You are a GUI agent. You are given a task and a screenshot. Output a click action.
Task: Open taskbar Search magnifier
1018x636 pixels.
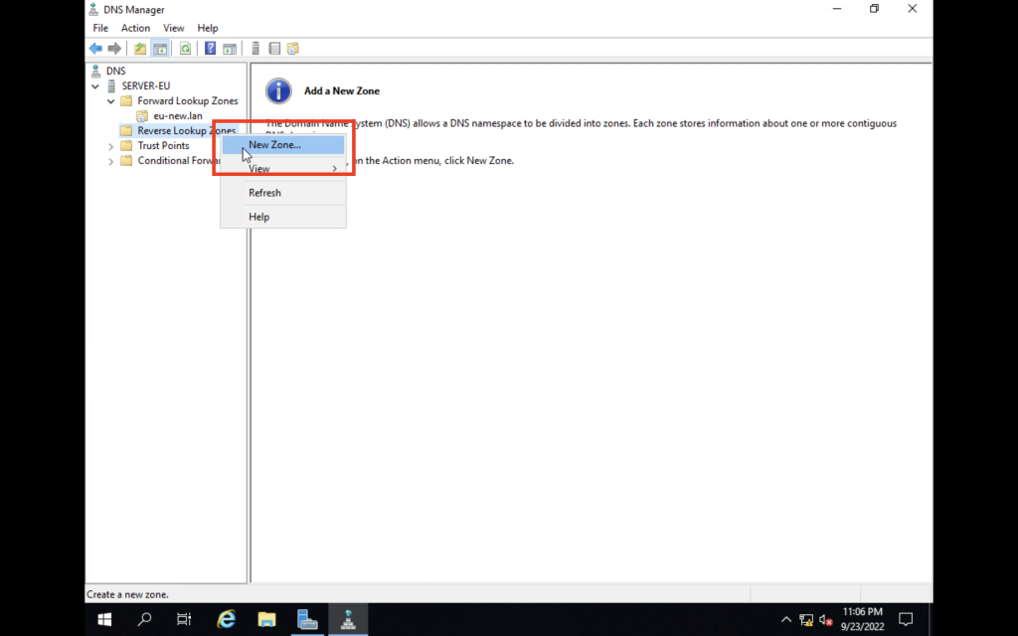[144, 620]
